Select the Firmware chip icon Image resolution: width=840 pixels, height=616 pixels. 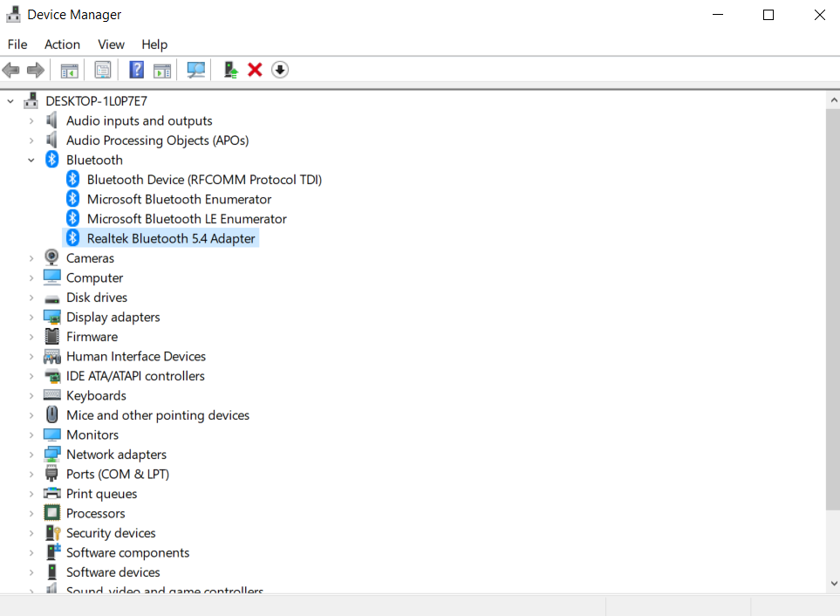click(52, 337)
